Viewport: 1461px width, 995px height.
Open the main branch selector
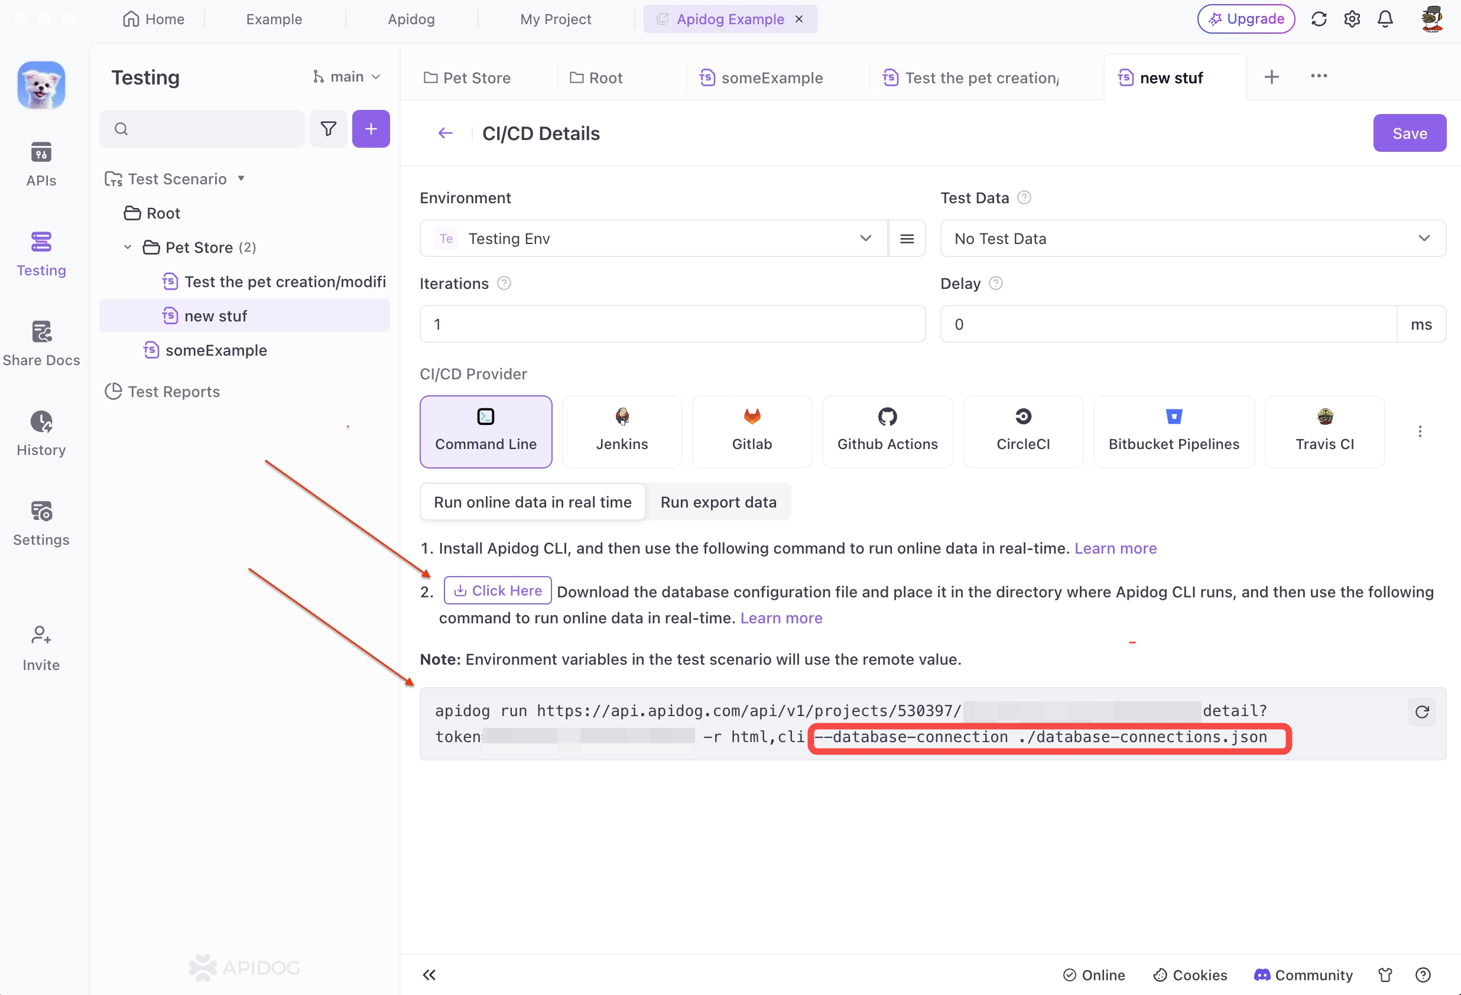[x=346, y=77]
